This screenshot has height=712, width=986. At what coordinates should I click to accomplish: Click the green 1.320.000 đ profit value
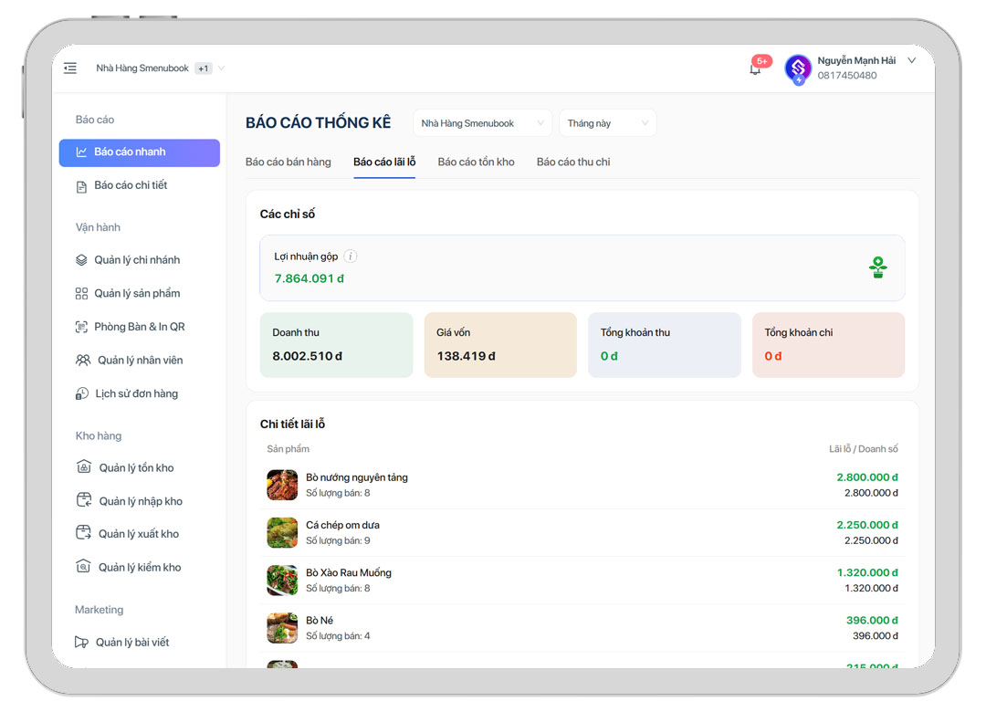click(867, 572)
